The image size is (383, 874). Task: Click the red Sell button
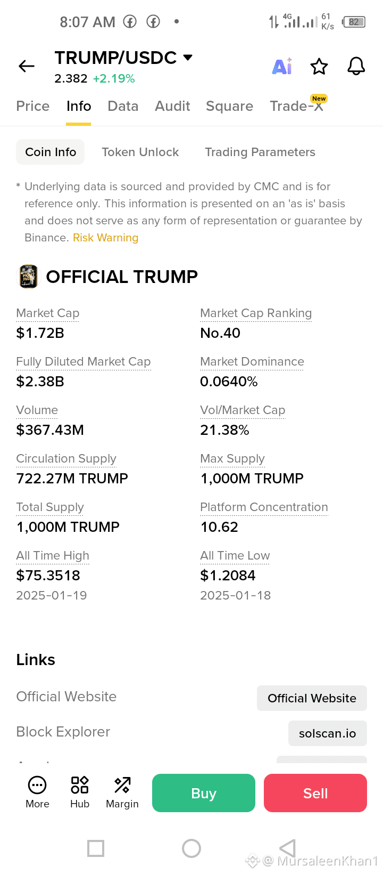(x=315, y=793)
